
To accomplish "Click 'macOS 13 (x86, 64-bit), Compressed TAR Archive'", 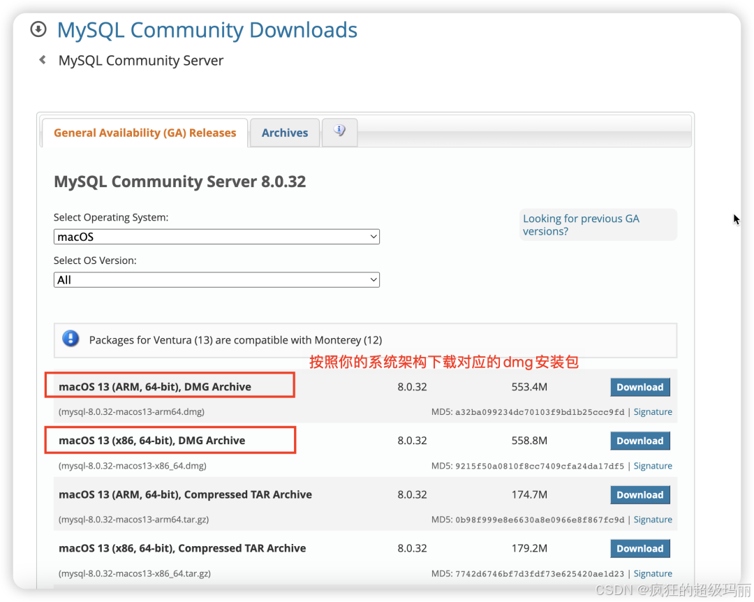I will [x=182, y=548].
